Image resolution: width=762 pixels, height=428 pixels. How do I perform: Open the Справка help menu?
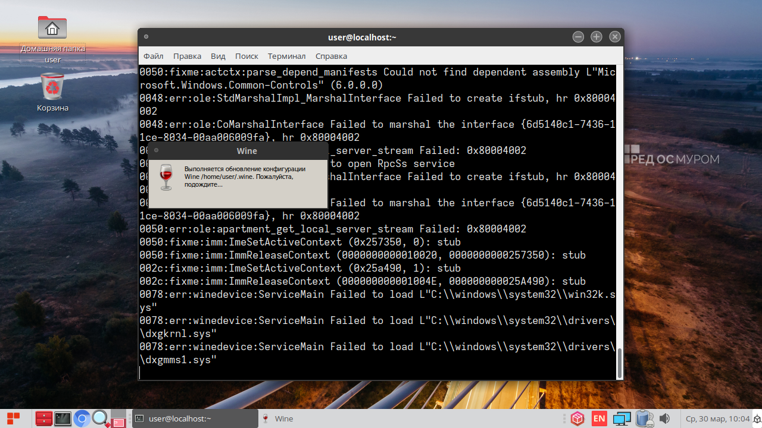click(331, 56)
